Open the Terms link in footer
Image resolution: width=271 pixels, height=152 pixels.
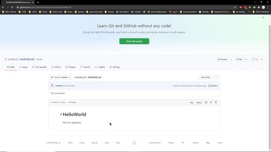70,143
